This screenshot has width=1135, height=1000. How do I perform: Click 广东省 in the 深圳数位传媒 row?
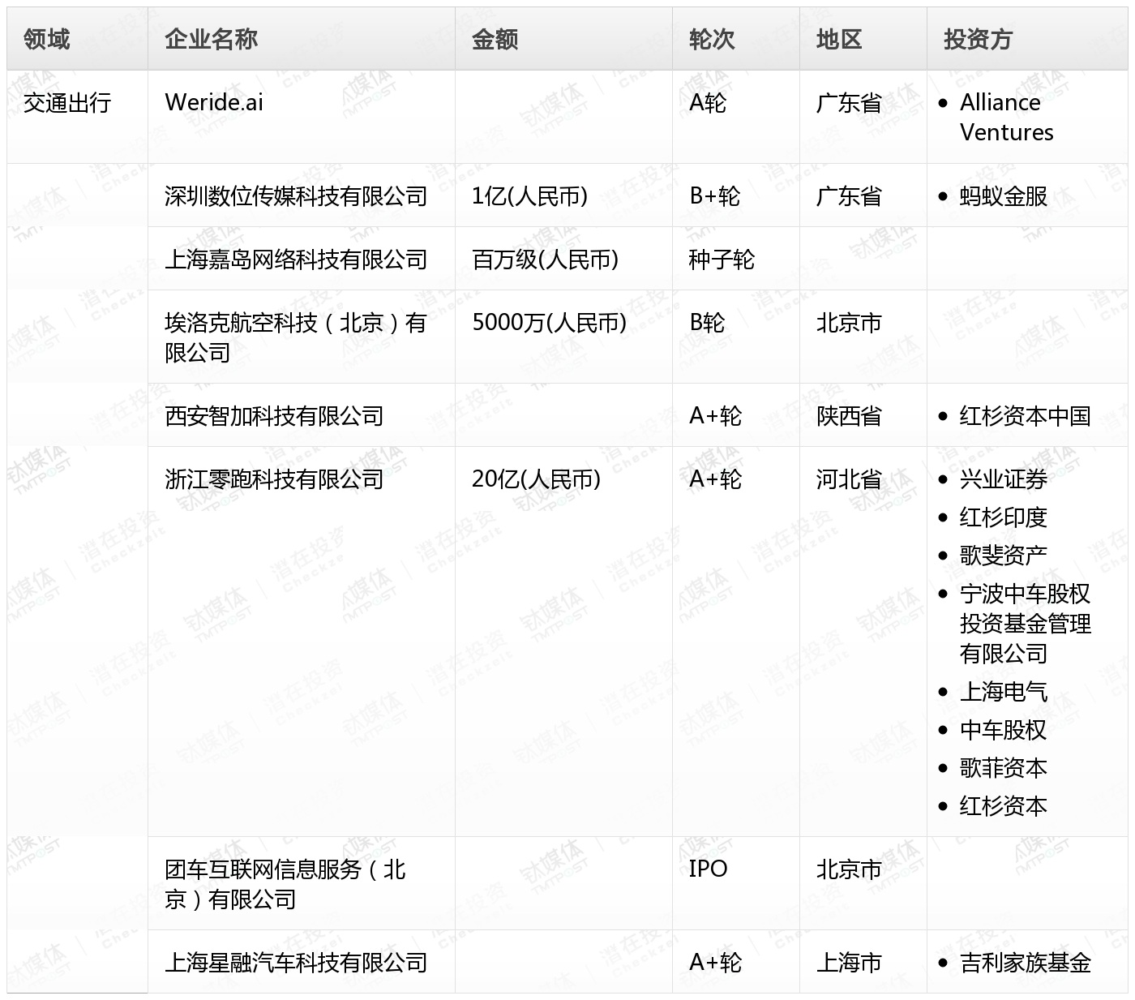849,196
